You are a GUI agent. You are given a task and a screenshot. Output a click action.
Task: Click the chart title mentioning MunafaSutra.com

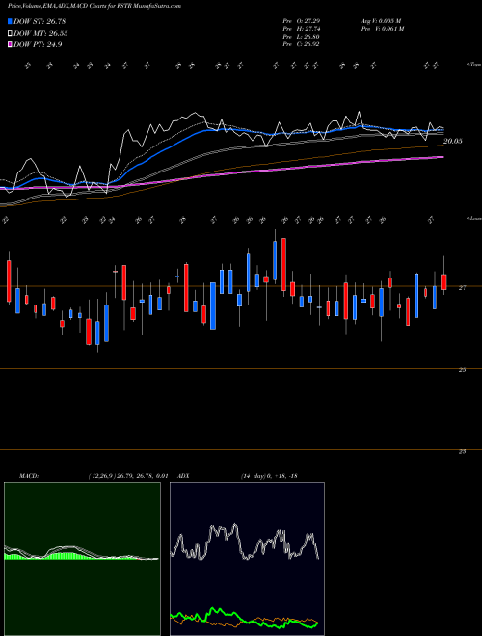tap(94, 6)
